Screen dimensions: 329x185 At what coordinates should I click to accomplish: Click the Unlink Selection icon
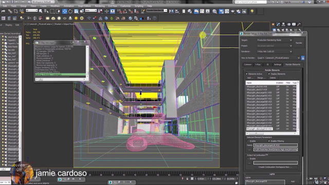[x=15, y=11]
